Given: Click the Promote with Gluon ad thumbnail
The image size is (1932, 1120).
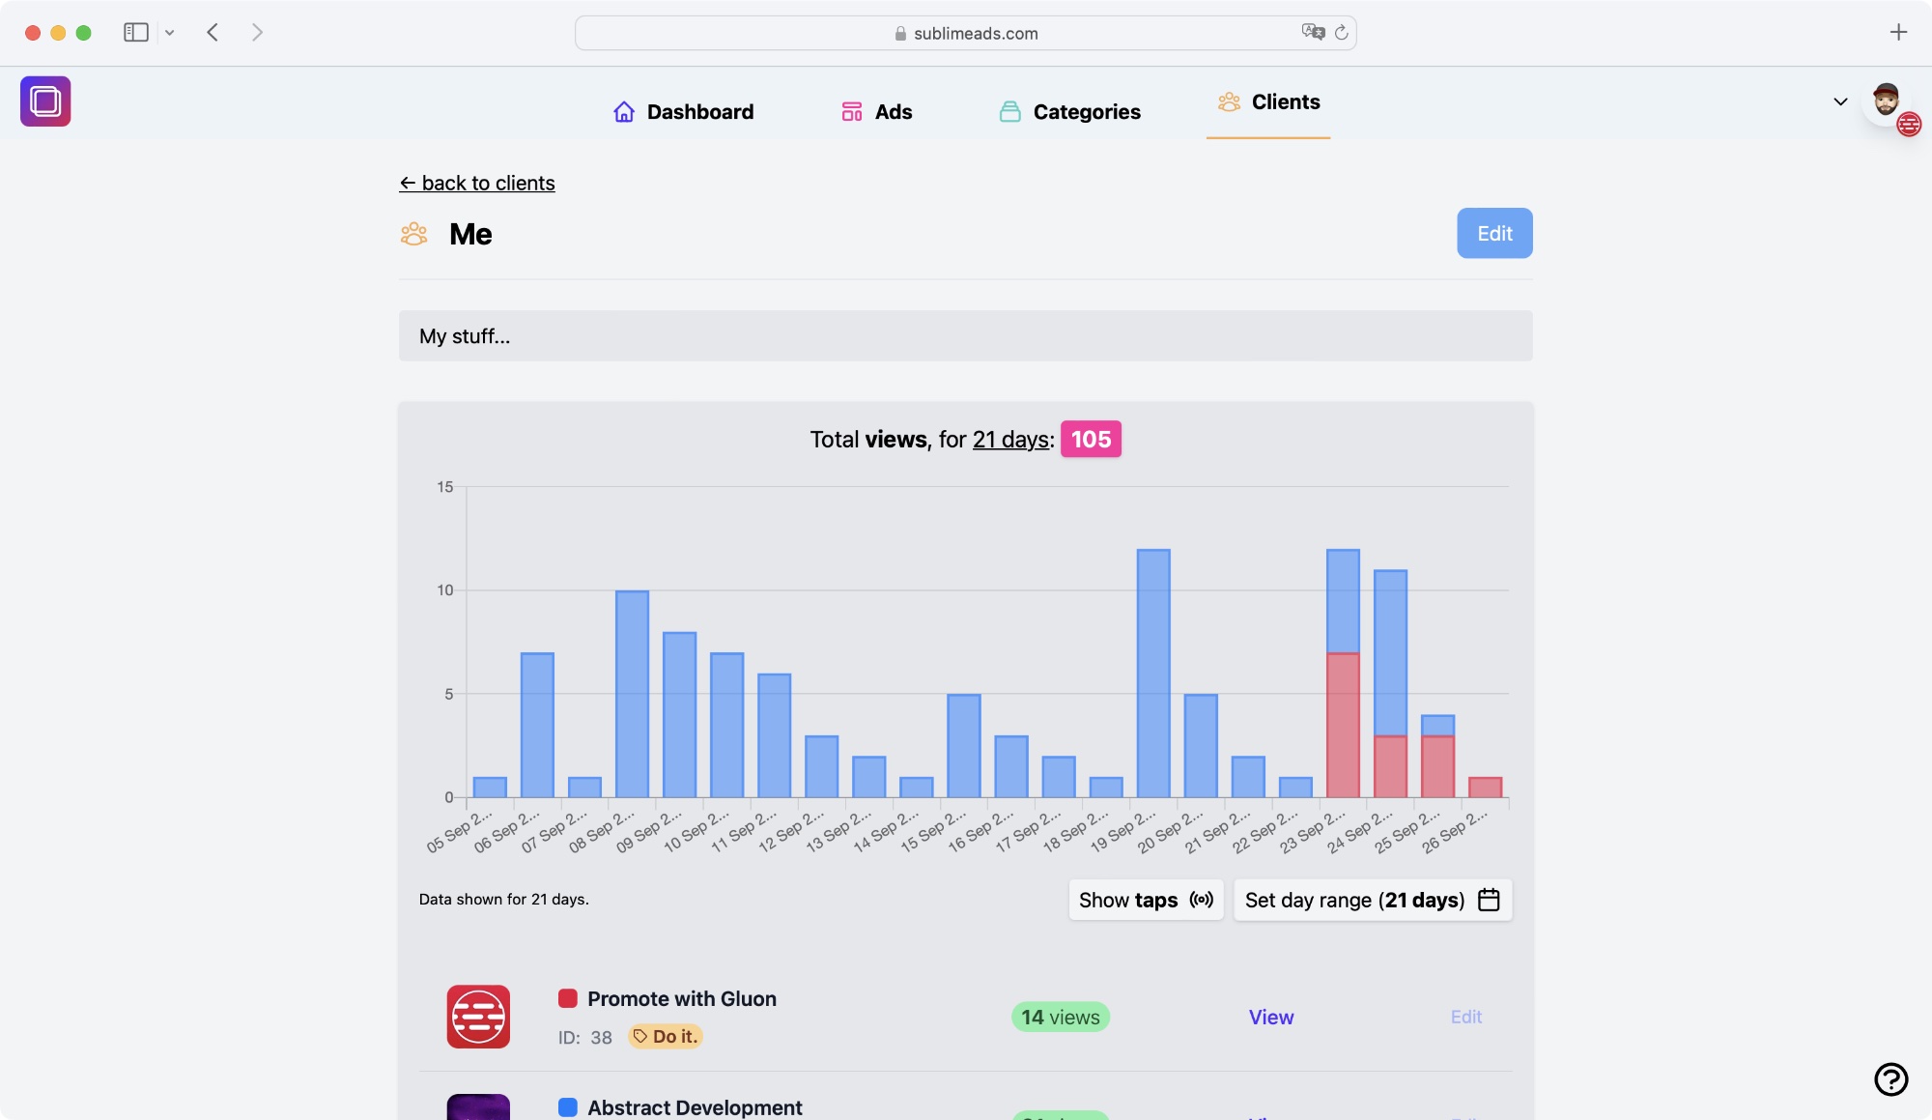Looking at the screenshot, I should (x=478, y=1017).
